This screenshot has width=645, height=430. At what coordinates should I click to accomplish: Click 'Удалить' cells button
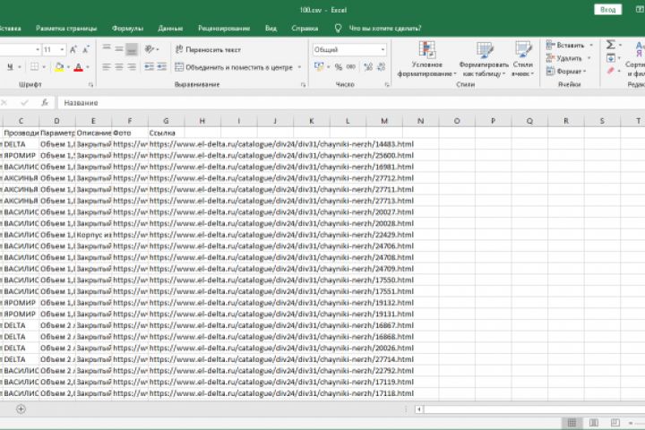point(564,58)
